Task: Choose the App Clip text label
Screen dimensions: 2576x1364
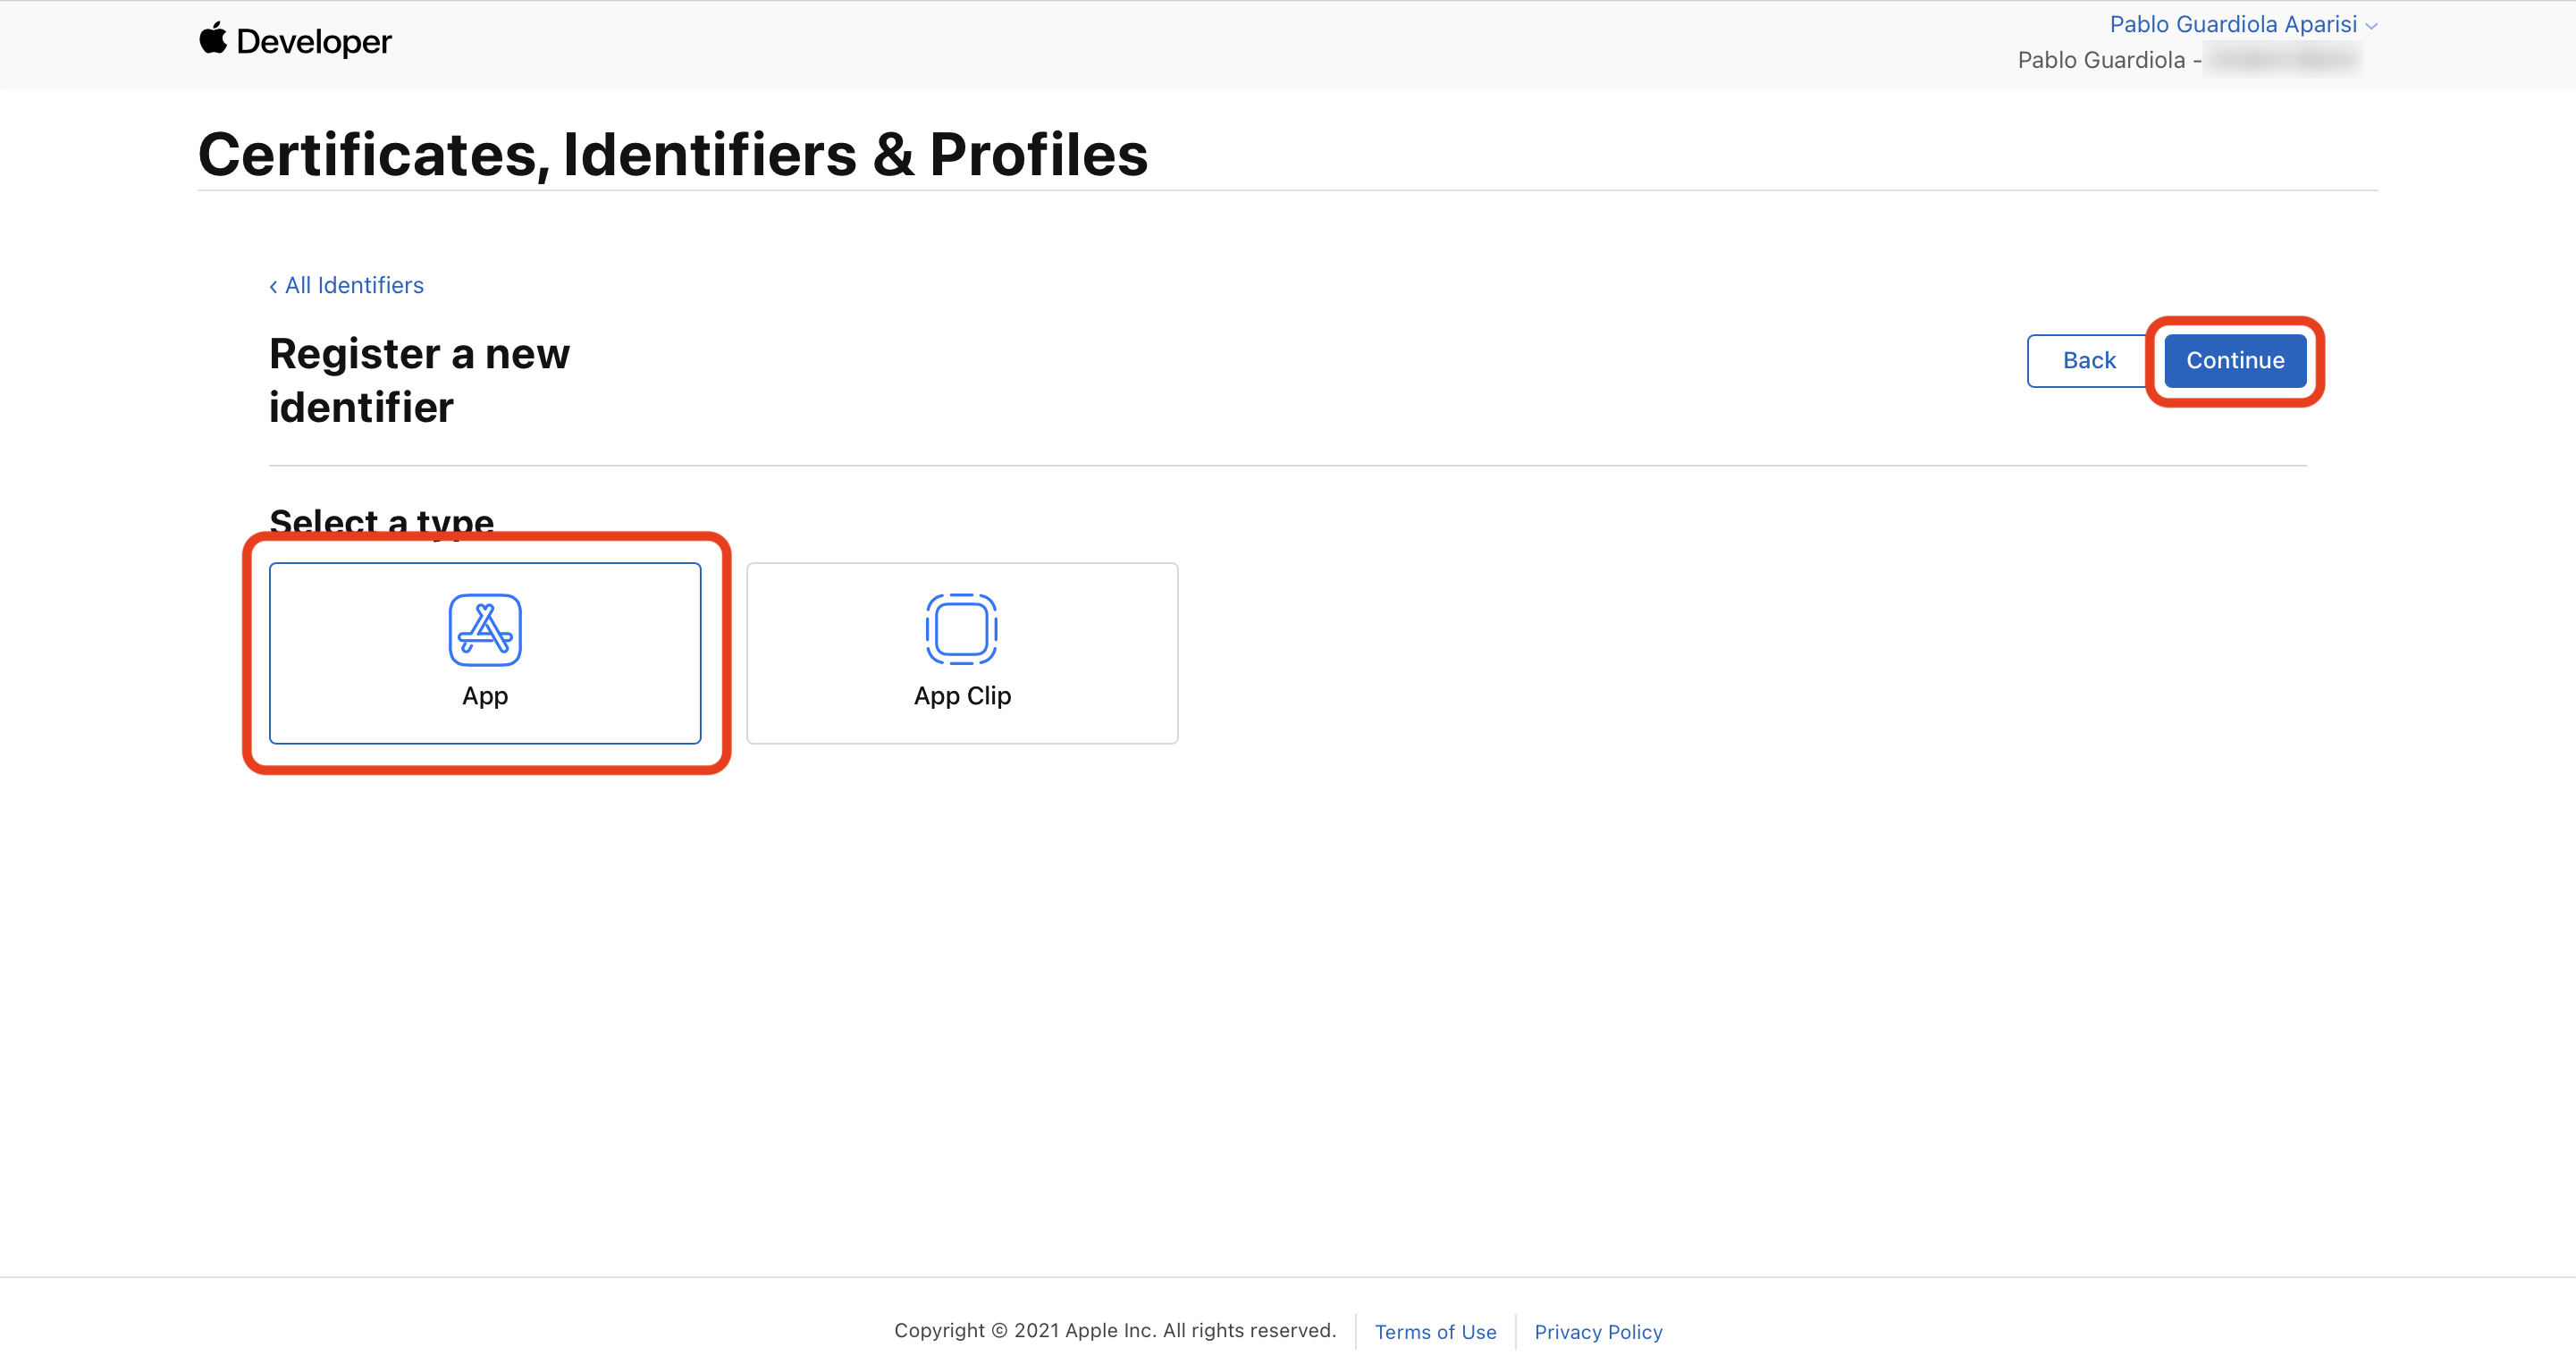Action: click(x=962, y=696)
